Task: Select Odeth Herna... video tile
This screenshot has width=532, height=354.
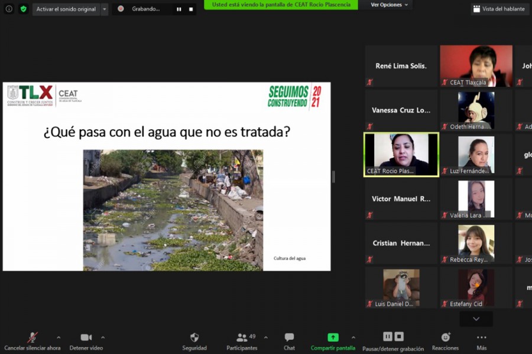Action: [x=476, y=110]
